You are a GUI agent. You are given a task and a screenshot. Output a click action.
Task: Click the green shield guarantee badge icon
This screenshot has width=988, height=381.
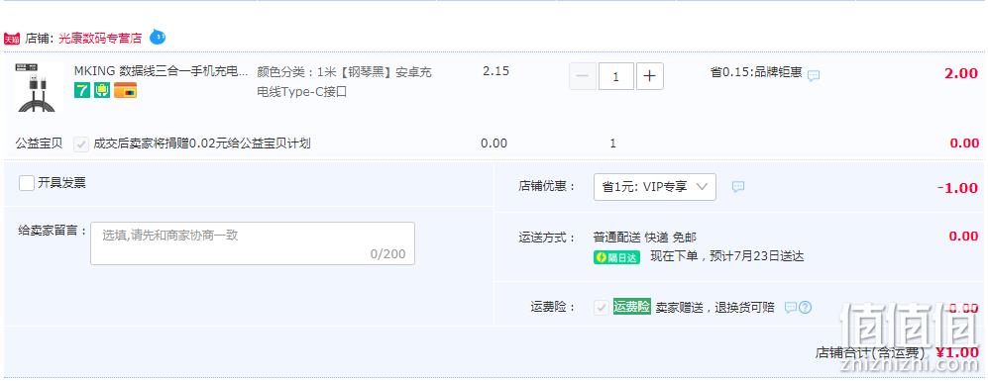[102, 91]
